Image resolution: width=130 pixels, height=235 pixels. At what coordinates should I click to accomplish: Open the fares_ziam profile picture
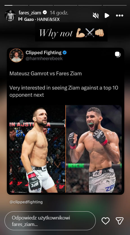point(10,16)
